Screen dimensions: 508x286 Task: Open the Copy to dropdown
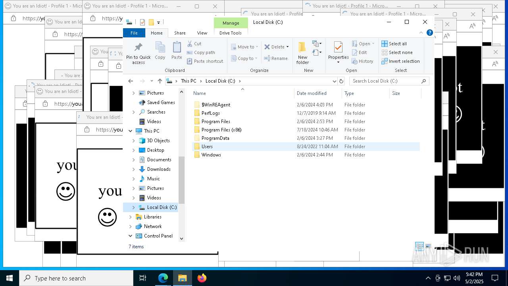click(244, 58)
